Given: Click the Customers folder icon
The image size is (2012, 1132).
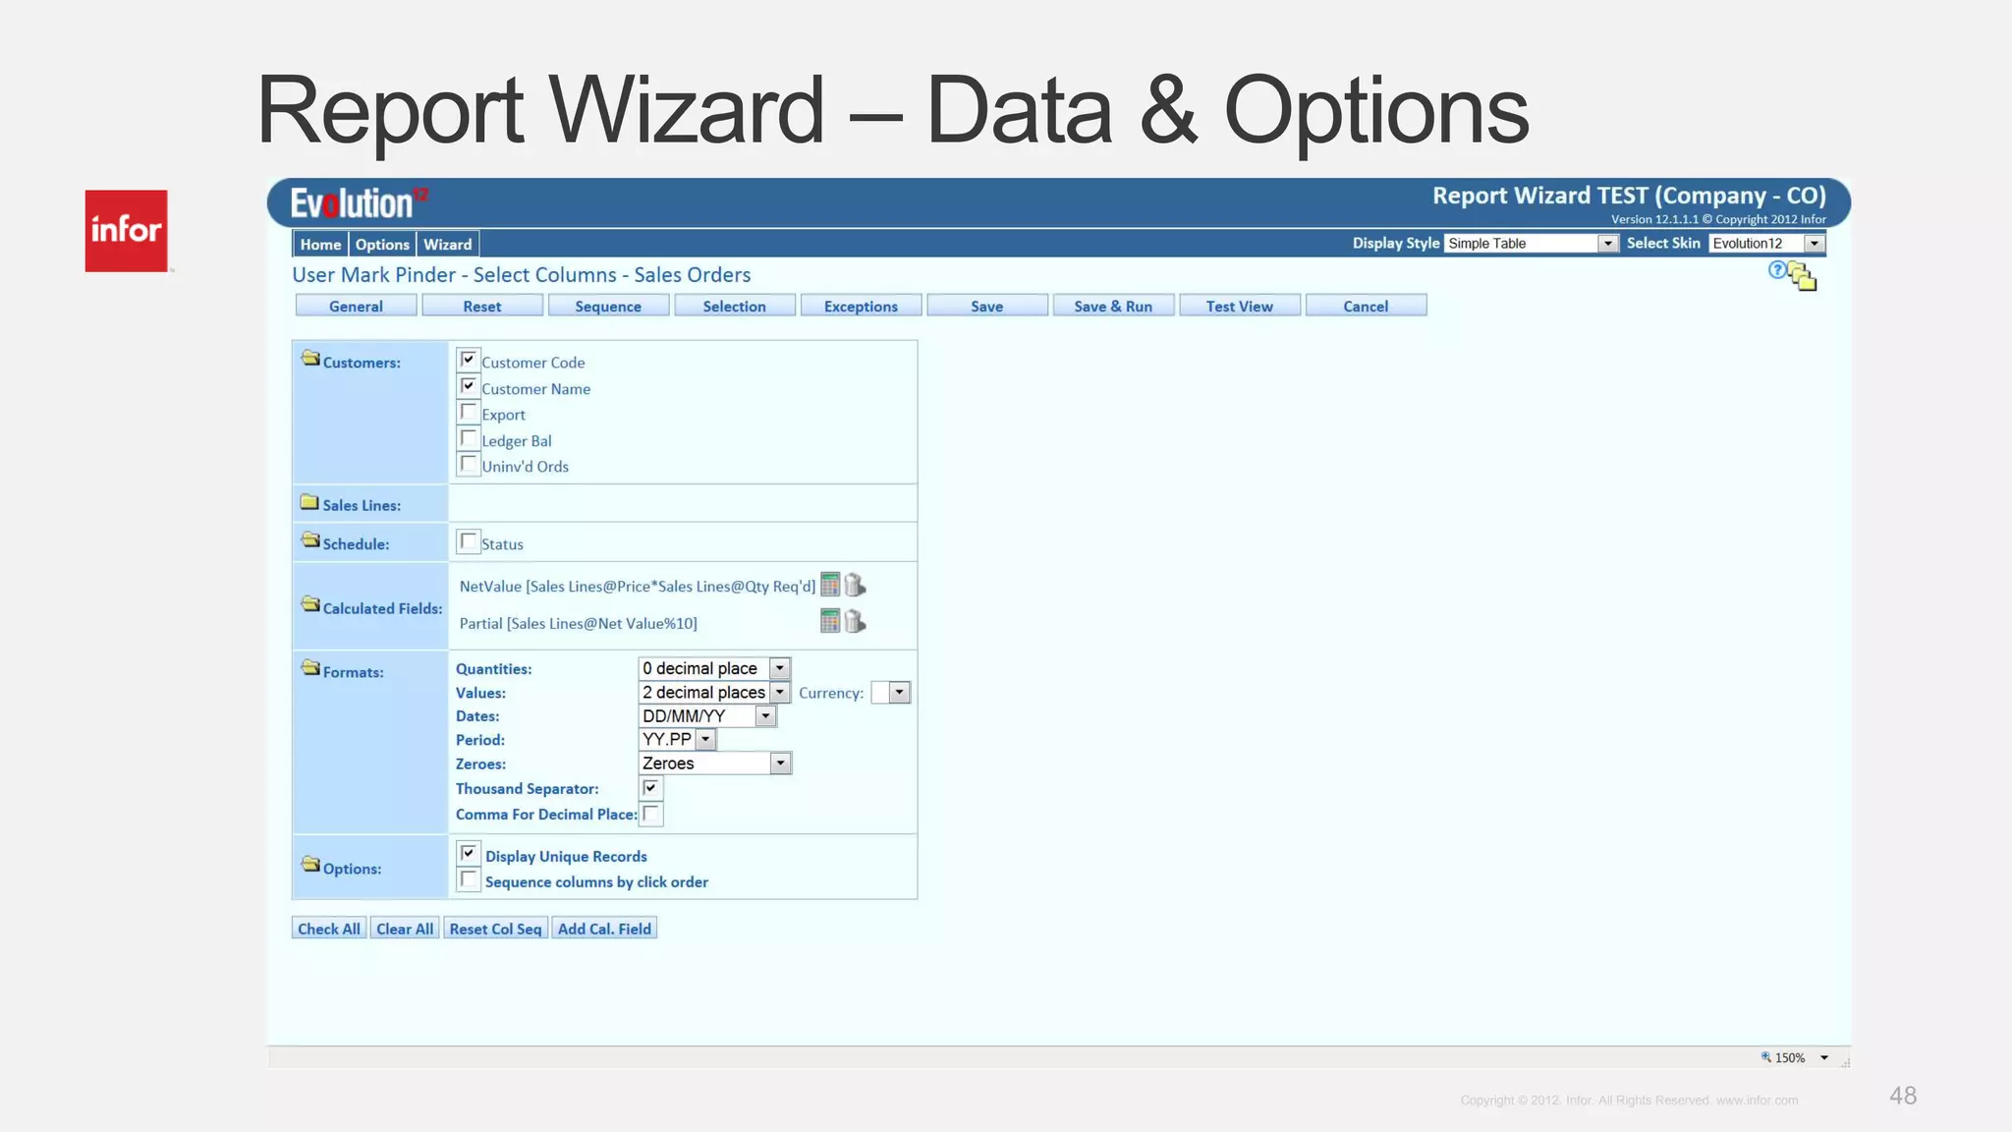Looking at the screenshot, I should 310,359.
